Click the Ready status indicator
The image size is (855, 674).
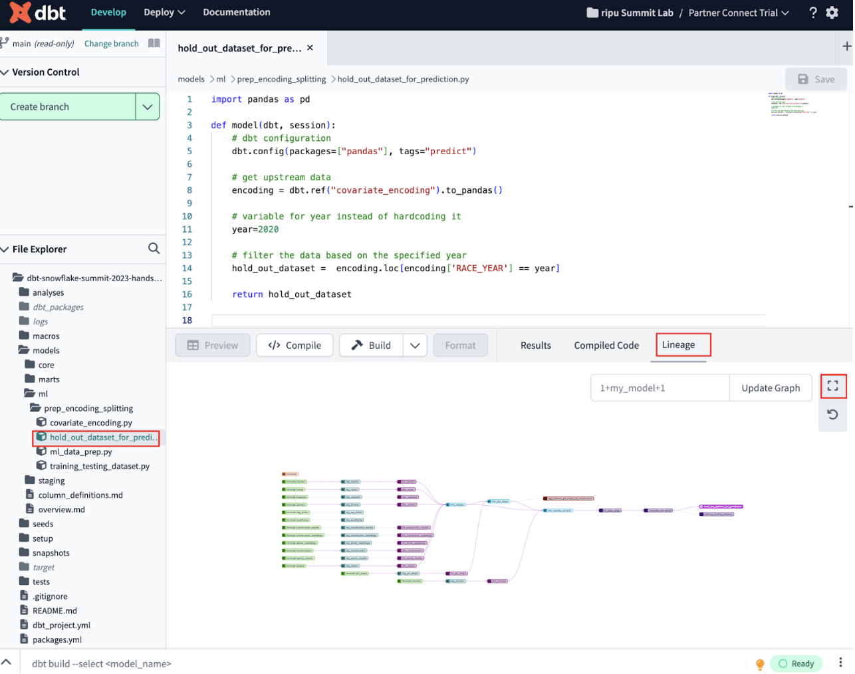(x=796, y=663)
